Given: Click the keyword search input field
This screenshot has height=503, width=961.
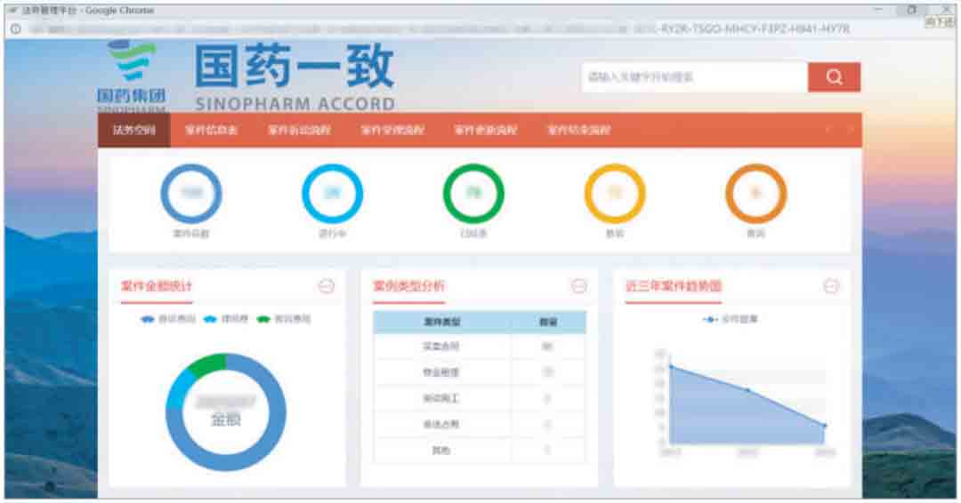Looking at the screenshot, I should tap(694, 77).
